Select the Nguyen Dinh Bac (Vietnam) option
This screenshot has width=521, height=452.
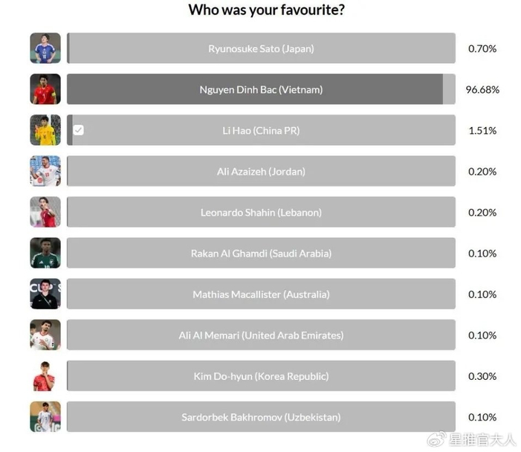click(261, 89)
